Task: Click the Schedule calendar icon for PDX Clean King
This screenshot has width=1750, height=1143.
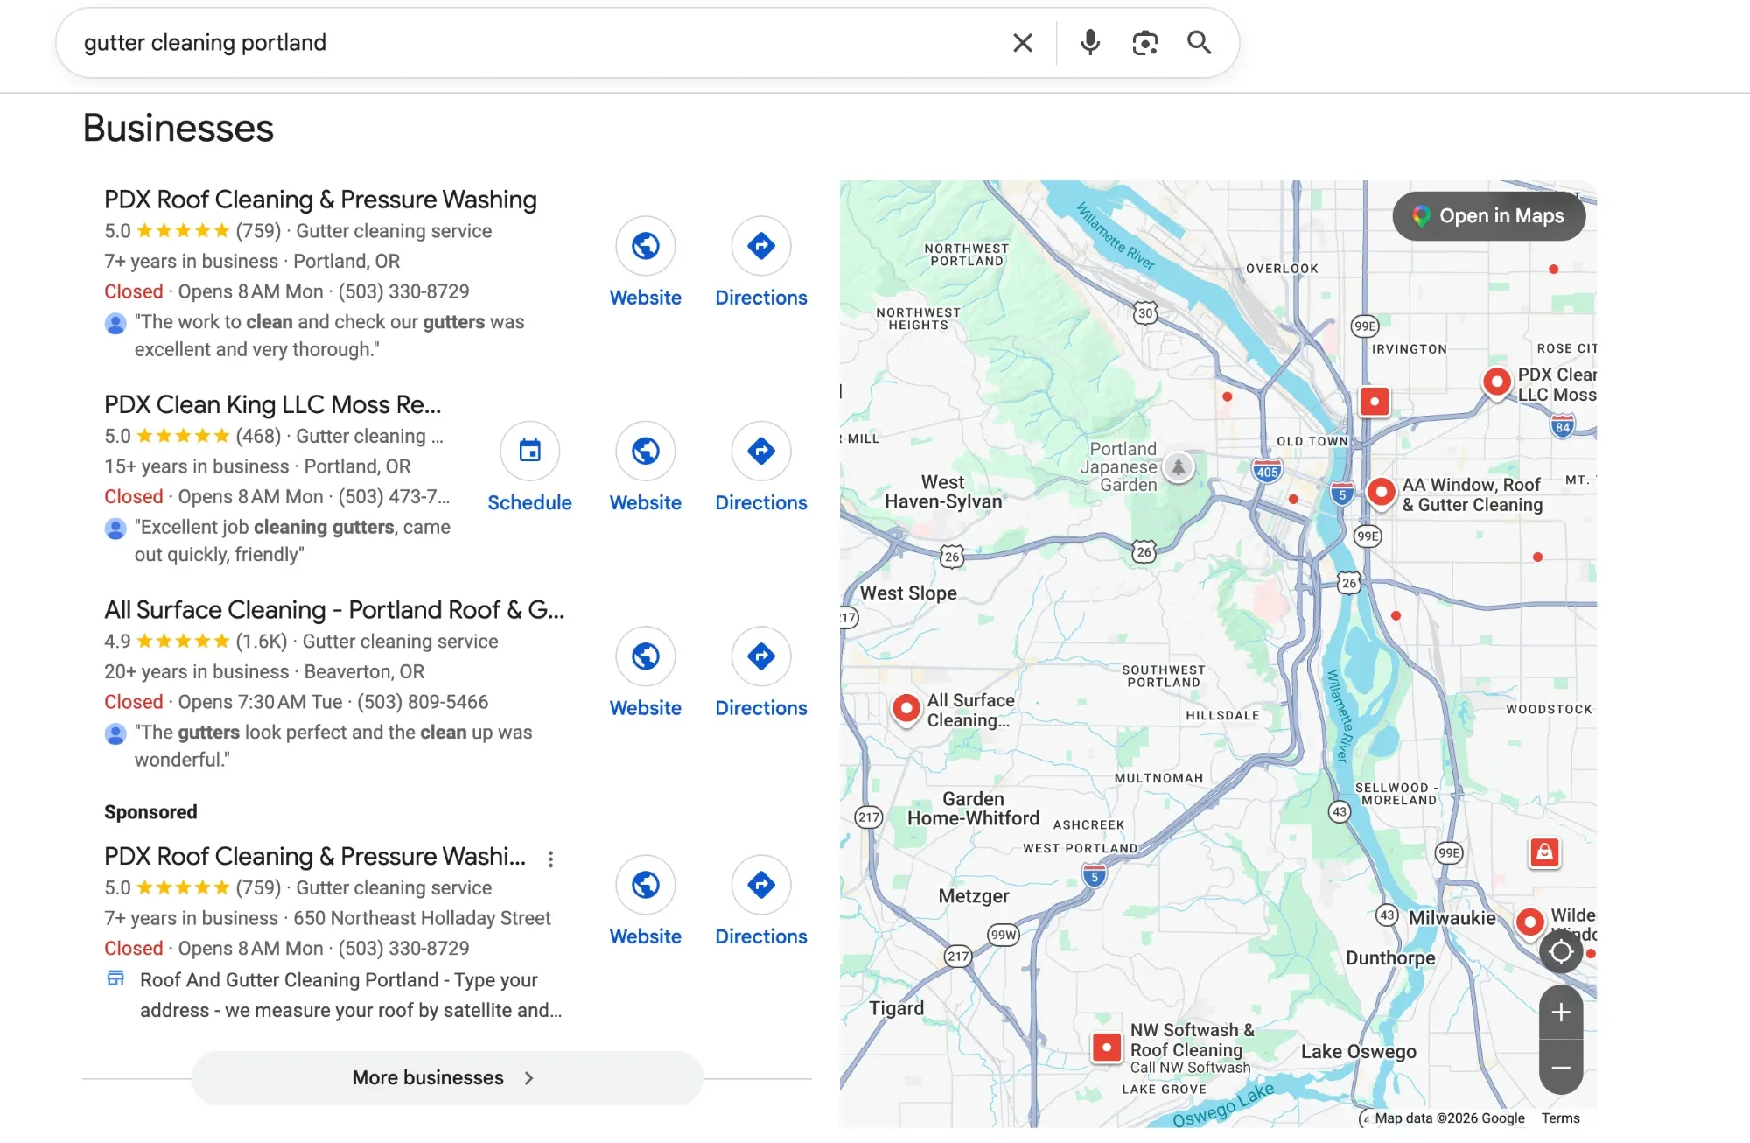Action: pos(529,451)
